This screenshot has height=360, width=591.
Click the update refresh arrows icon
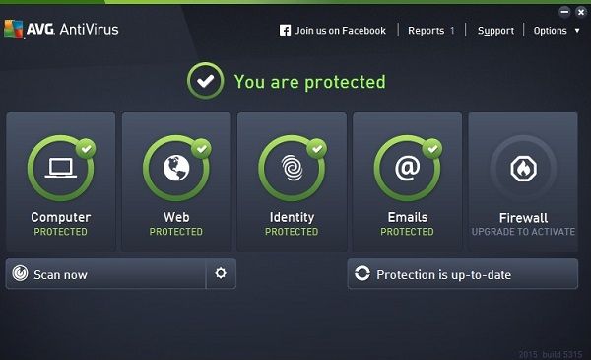pyautogui.click(x=362, y=273)
